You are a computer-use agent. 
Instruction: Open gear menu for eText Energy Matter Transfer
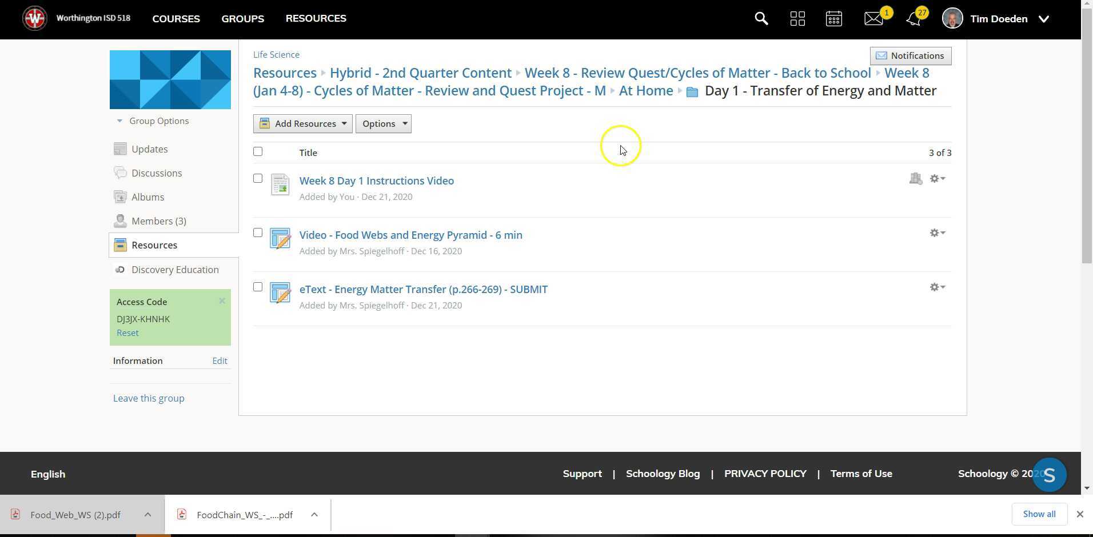[937, 287]
